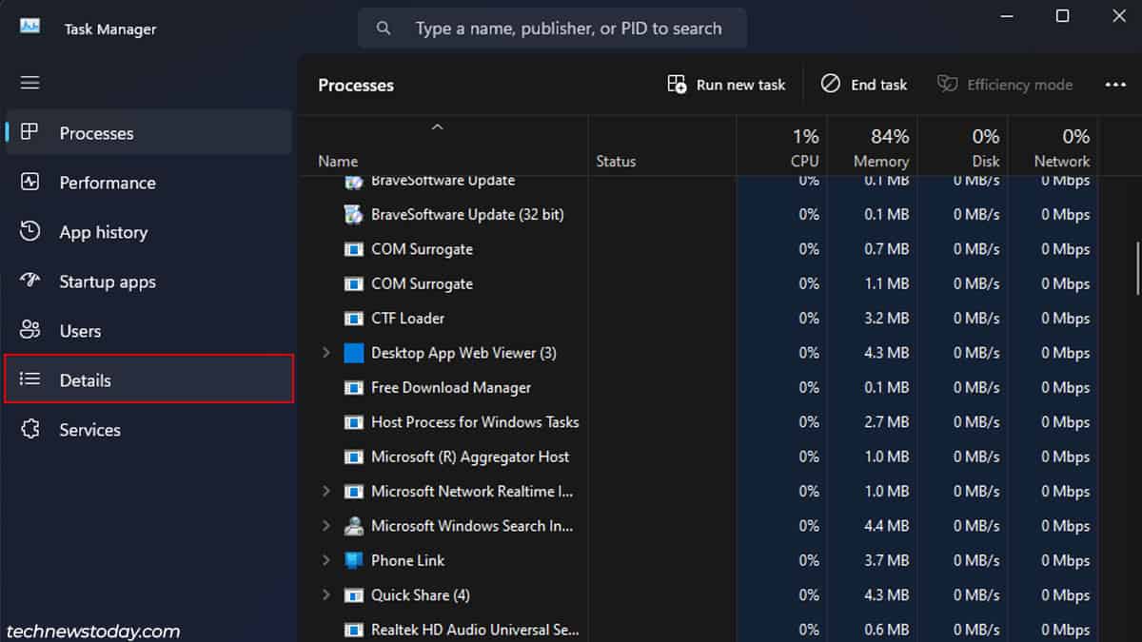Click the Task Manager app icon in title bar
Viewport: 1142px width, 642px height.
click(x=30, y=26)
